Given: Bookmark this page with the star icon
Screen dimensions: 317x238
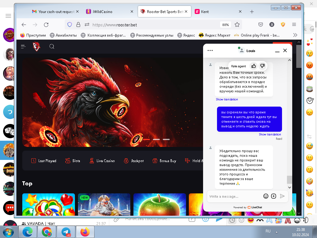Looking at the screenshot, I should coord(237,25).
